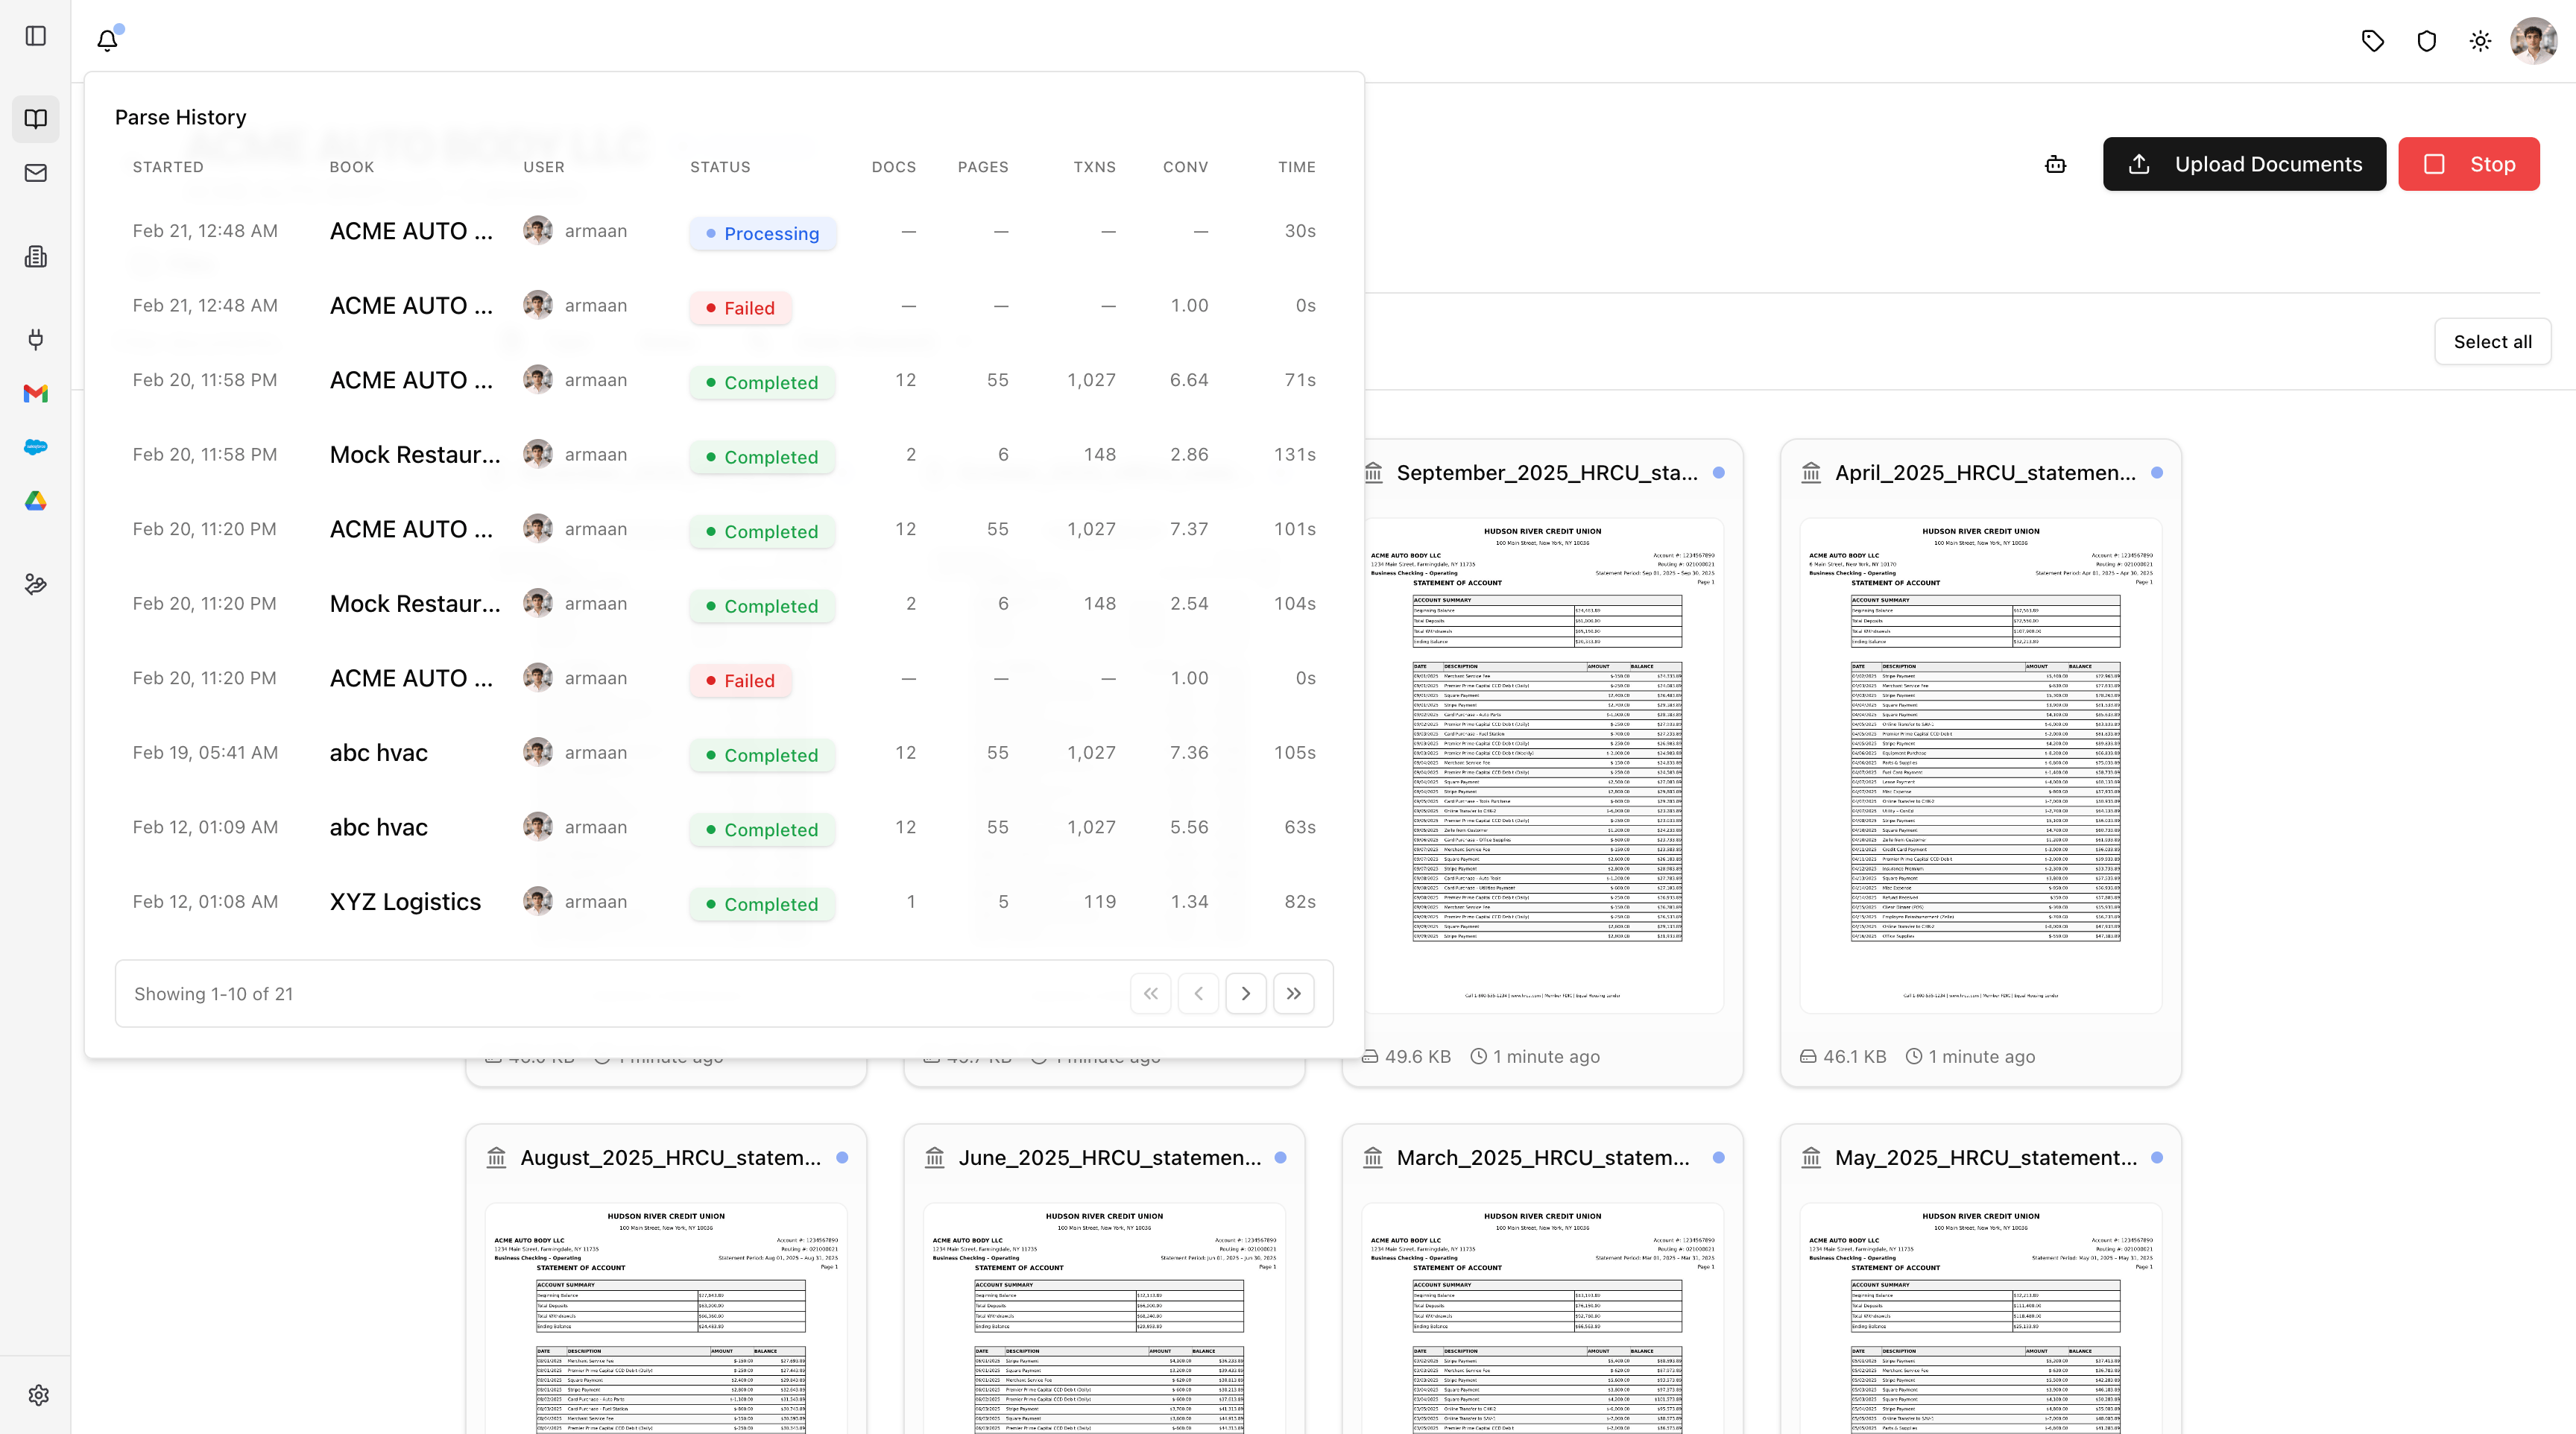
Task: Click the STARTED column header
Action: click(168, 167)
